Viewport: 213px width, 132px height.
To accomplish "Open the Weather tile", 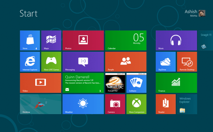I will point(83,104).
